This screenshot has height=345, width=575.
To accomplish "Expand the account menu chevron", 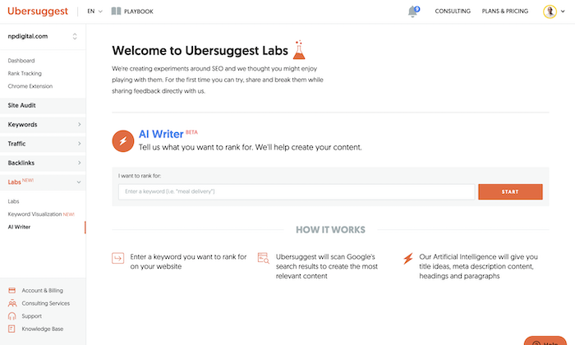I will click(x=563, y=11).
